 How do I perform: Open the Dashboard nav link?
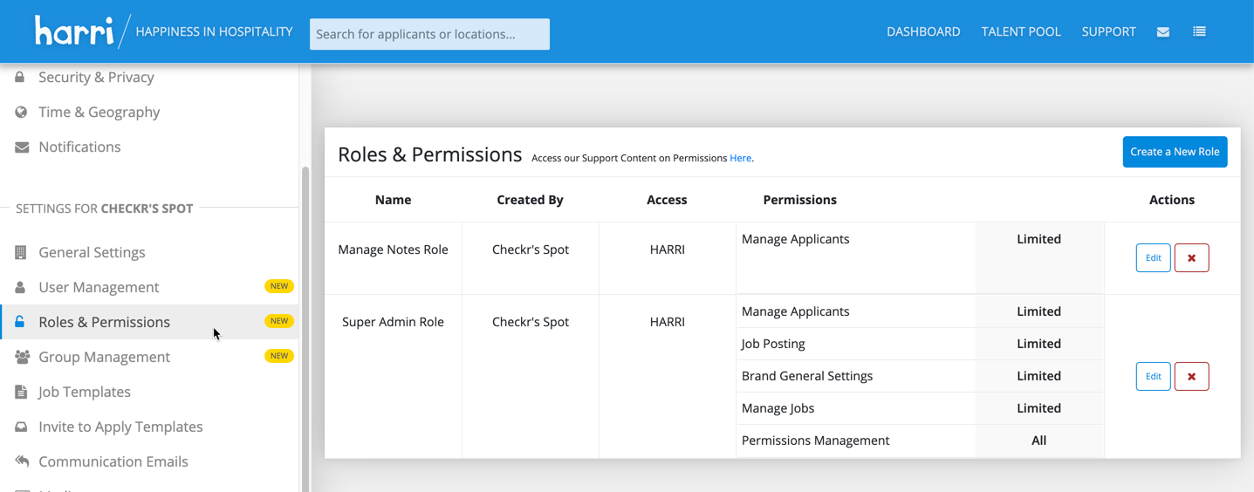(x=923, y=31)
